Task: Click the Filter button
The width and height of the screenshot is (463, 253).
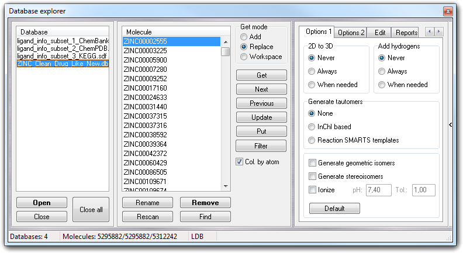Action: [261, 145]
